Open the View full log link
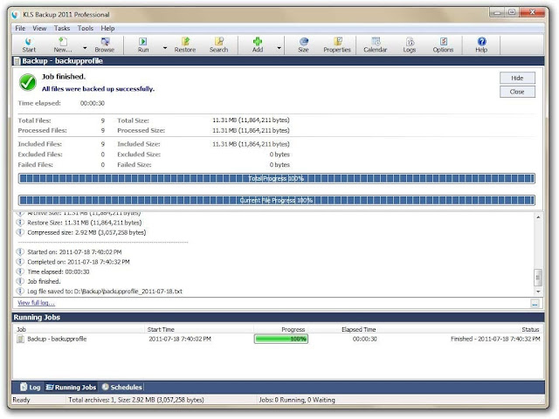This screenshot has height=419, width=559. (x=36, y=303)
